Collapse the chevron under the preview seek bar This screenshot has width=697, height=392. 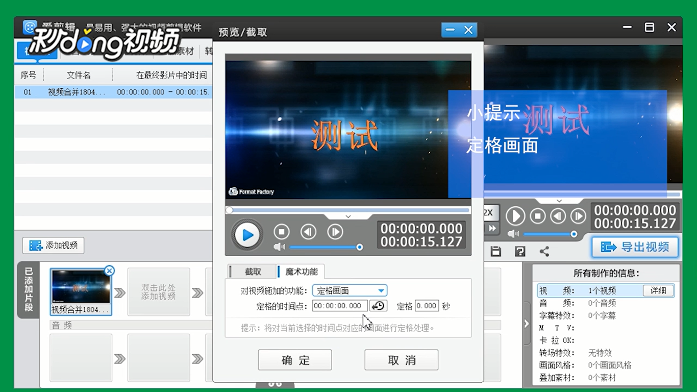[348, 216]
